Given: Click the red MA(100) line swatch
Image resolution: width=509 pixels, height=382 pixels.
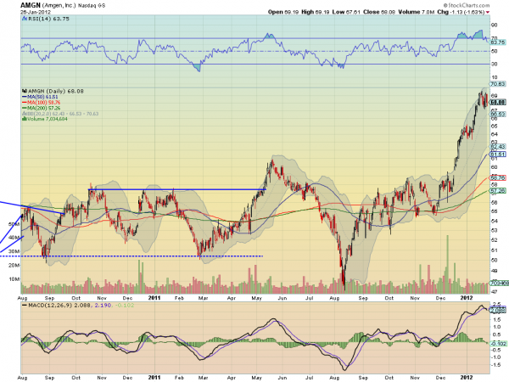Looking at the screenshot, I should pos(25,103).
